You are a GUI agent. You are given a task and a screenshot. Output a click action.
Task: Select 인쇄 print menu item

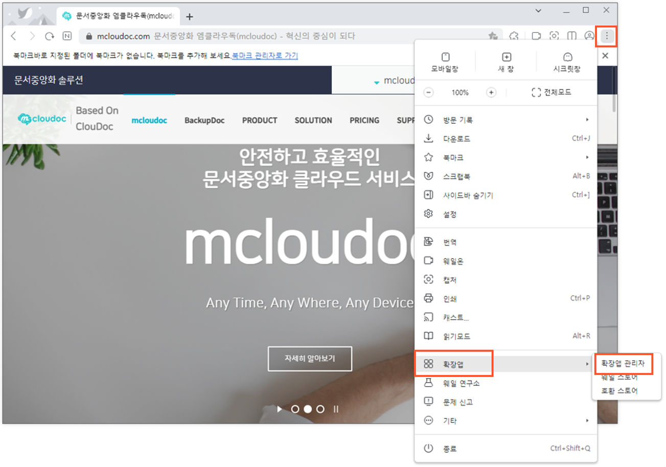[506, 298]
